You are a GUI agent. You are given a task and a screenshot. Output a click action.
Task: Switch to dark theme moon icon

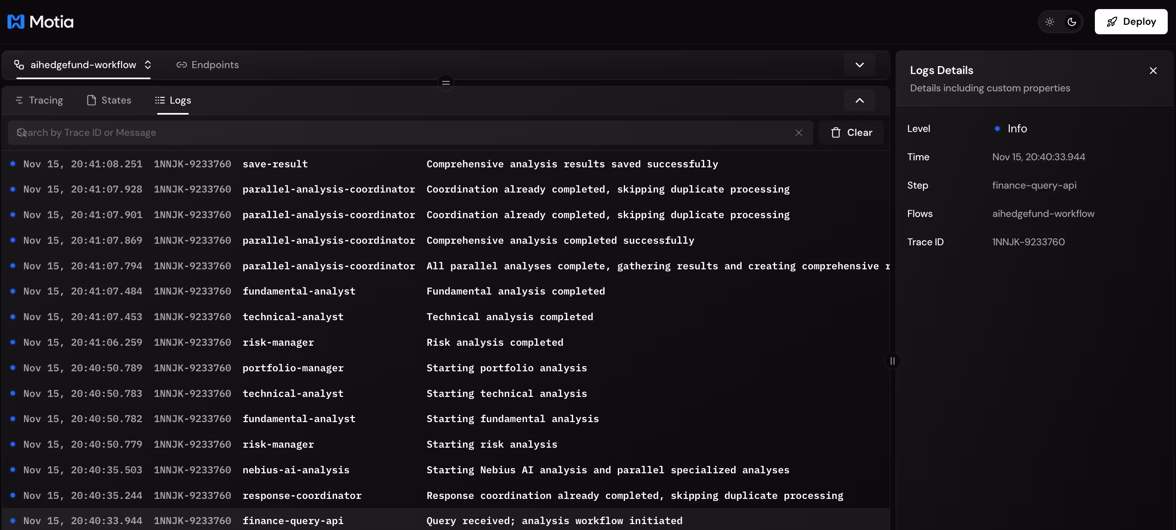pos(1072,21)
